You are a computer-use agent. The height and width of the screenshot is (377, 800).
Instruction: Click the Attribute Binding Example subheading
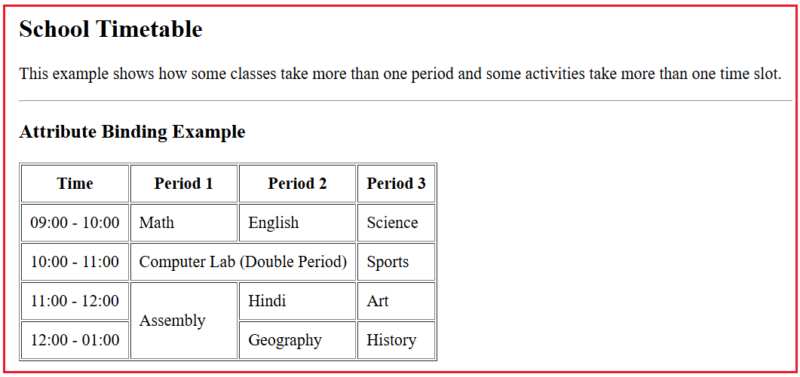[132, 132]
